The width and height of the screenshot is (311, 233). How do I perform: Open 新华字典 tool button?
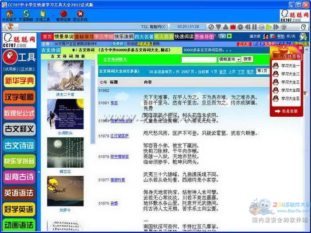click(x=20, y=81)
